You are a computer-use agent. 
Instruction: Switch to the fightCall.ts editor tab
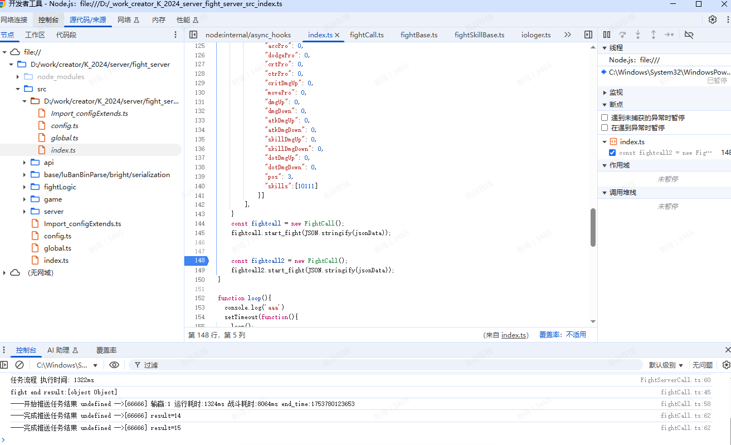[367, 35]
